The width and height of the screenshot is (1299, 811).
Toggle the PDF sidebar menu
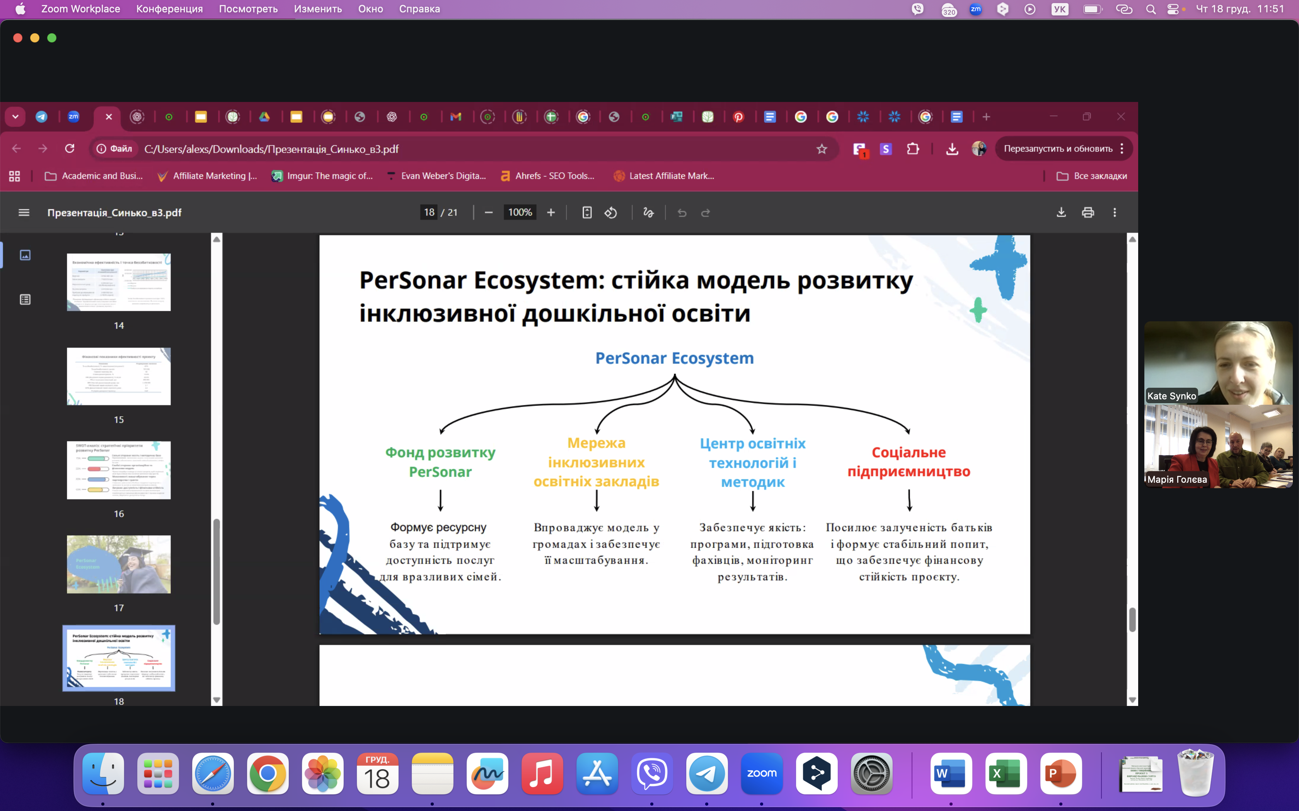[x=24, y=213]
